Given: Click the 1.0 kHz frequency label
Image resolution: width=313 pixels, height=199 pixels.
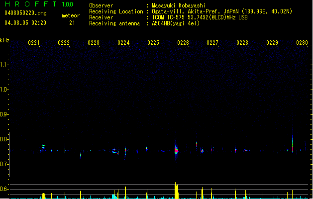Looking at the screenshot, I should coord(4,90).
